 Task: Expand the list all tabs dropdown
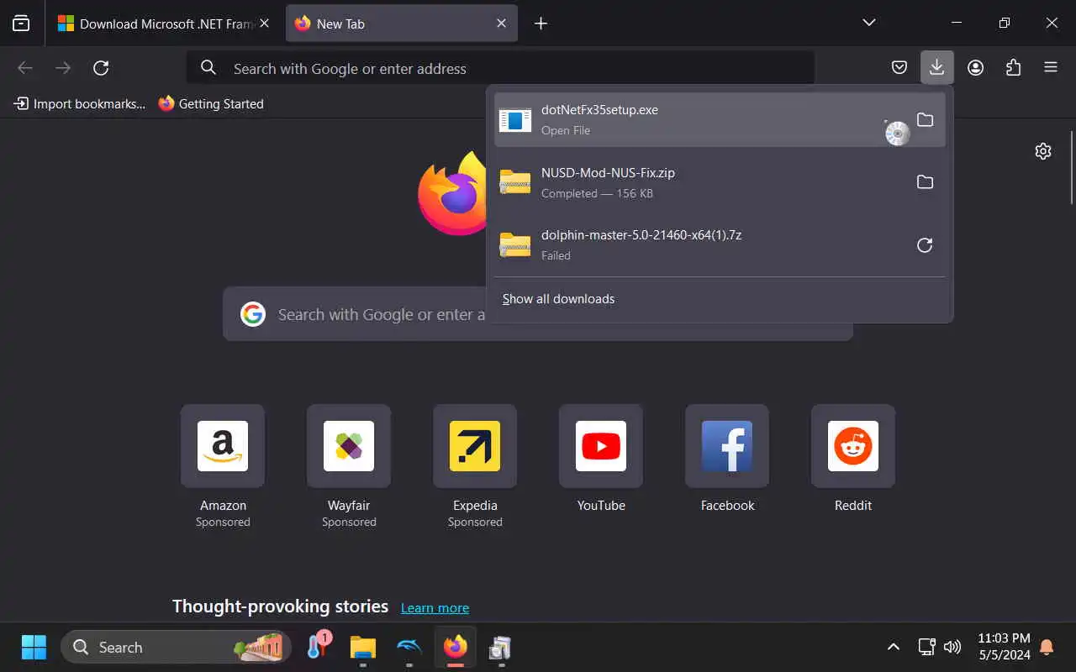coord(869,23)
